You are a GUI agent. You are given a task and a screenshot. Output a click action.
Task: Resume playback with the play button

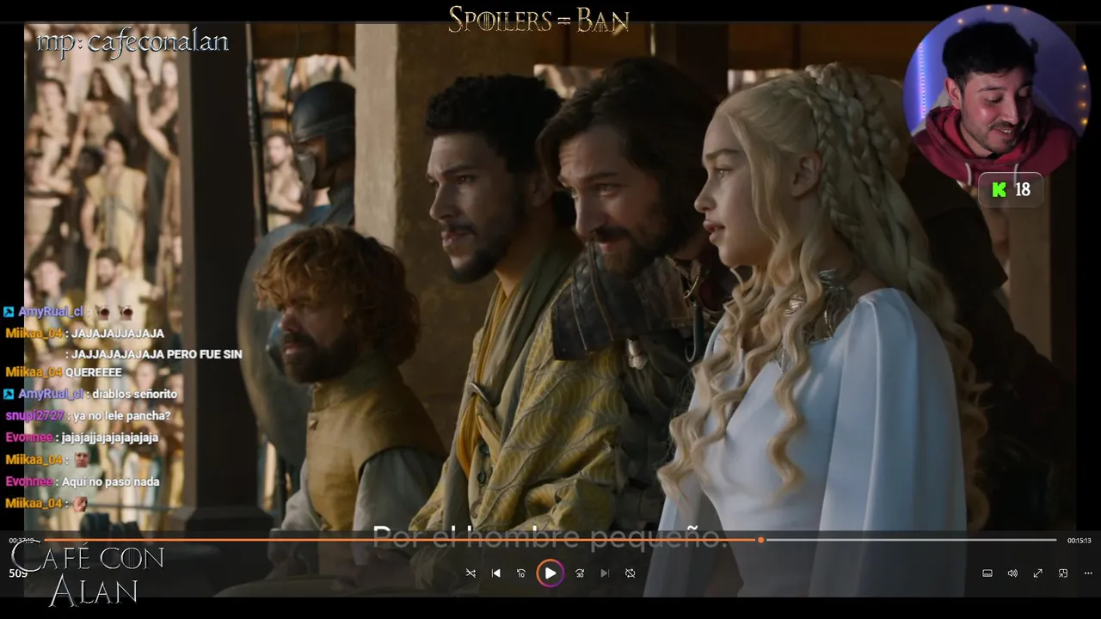tap(550, 573)
